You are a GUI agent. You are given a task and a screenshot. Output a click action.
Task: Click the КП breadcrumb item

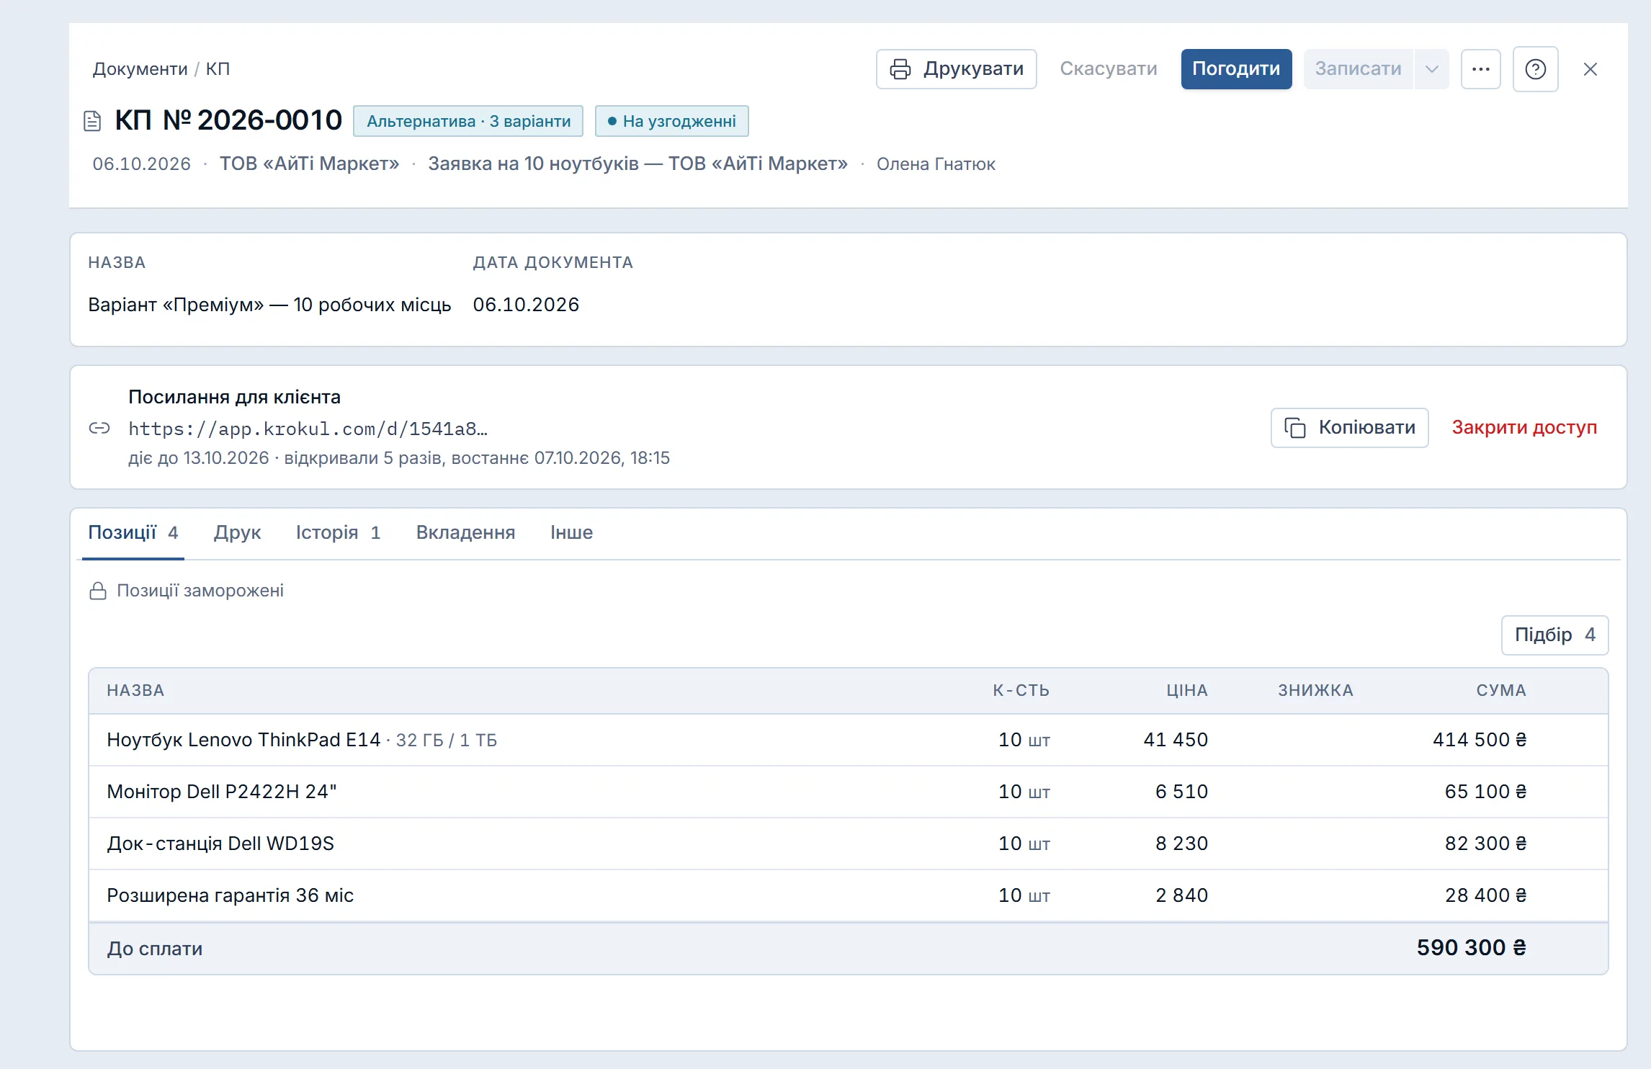click(218, 69)
